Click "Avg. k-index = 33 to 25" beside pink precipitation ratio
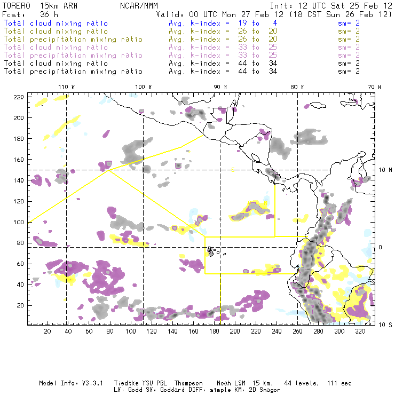 click(x=223, y=56)
